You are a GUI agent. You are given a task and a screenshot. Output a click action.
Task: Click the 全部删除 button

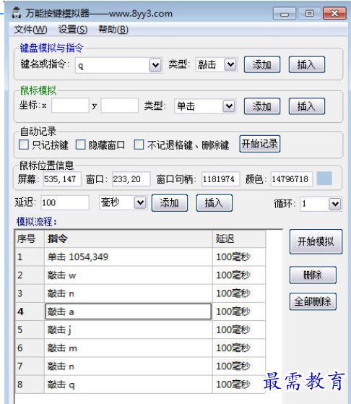pos(313,301)
